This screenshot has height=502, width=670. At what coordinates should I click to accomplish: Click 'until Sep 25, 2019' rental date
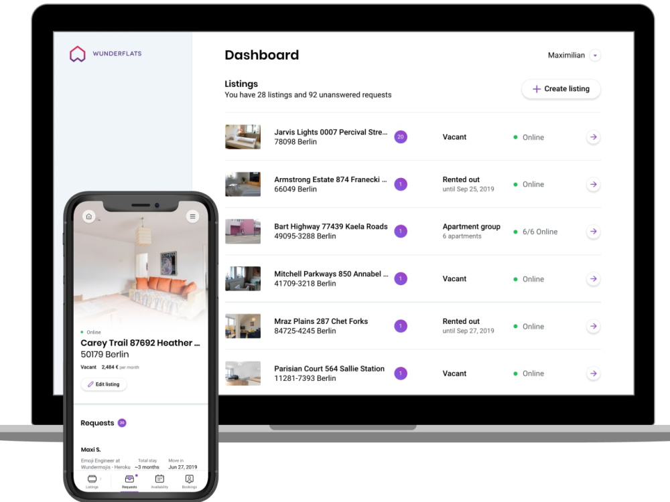(468, 189)
